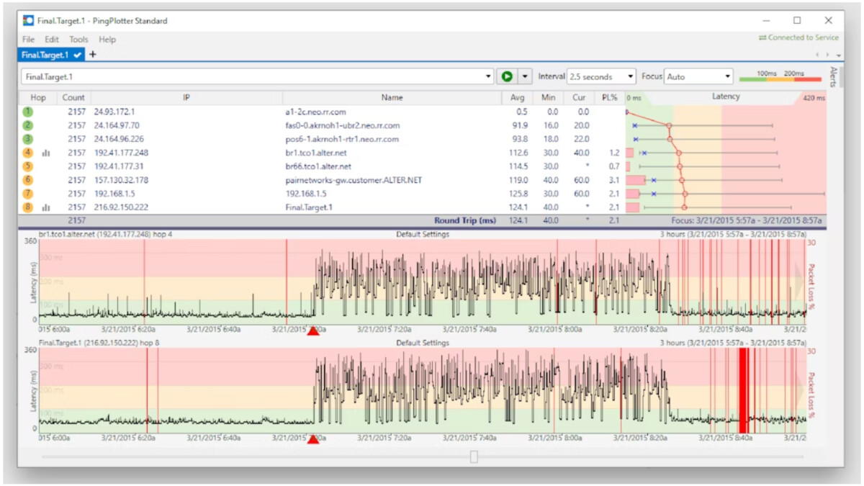Click hostname pos6-1.akrnoh1-rtr1.neo.rr.com
This screenshot has width=864, height=486.
coord(341,139)
